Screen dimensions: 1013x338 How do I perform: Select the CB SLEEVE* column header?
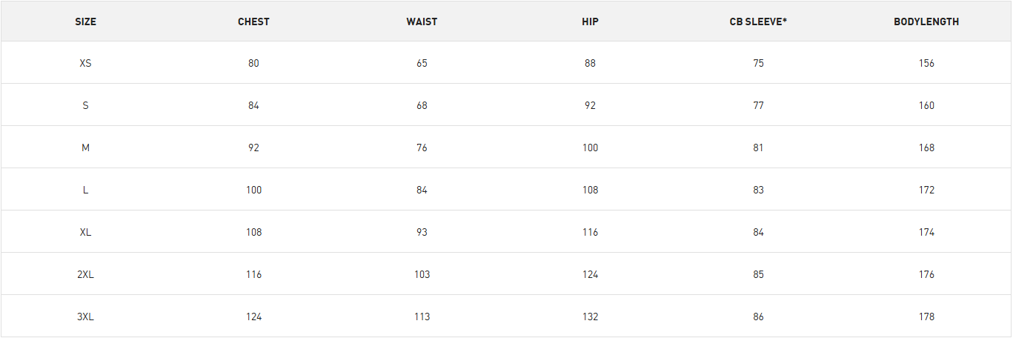click(758, 21)
